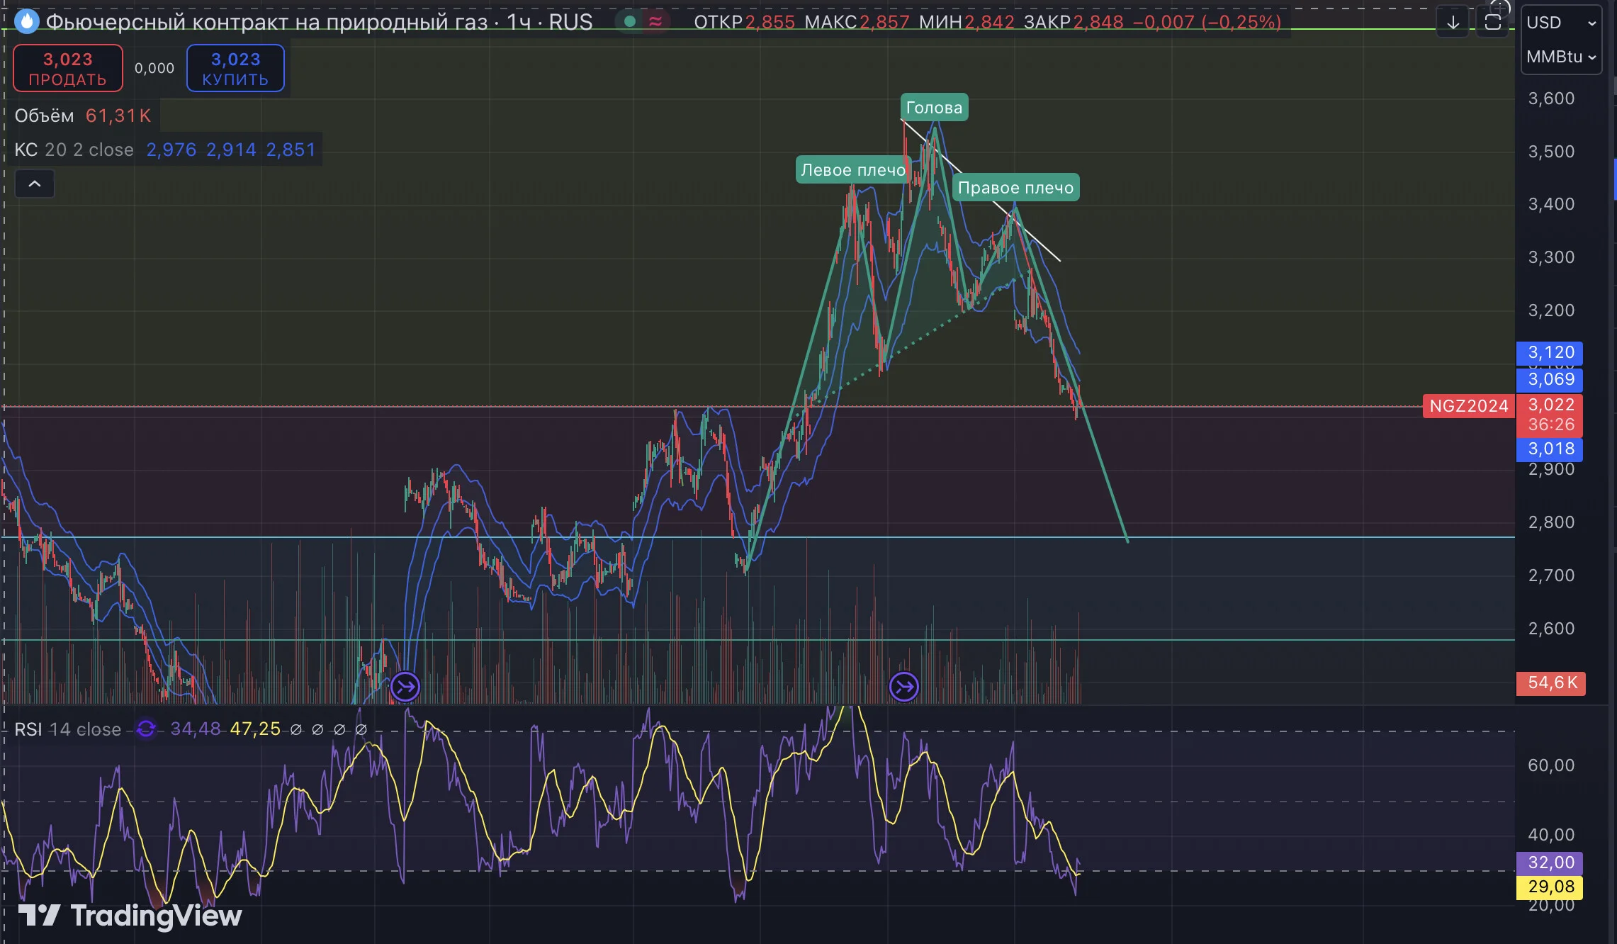Open the USD currency dropdown
Viewport: 1617px width, 944px height.
coord(1561,23)
